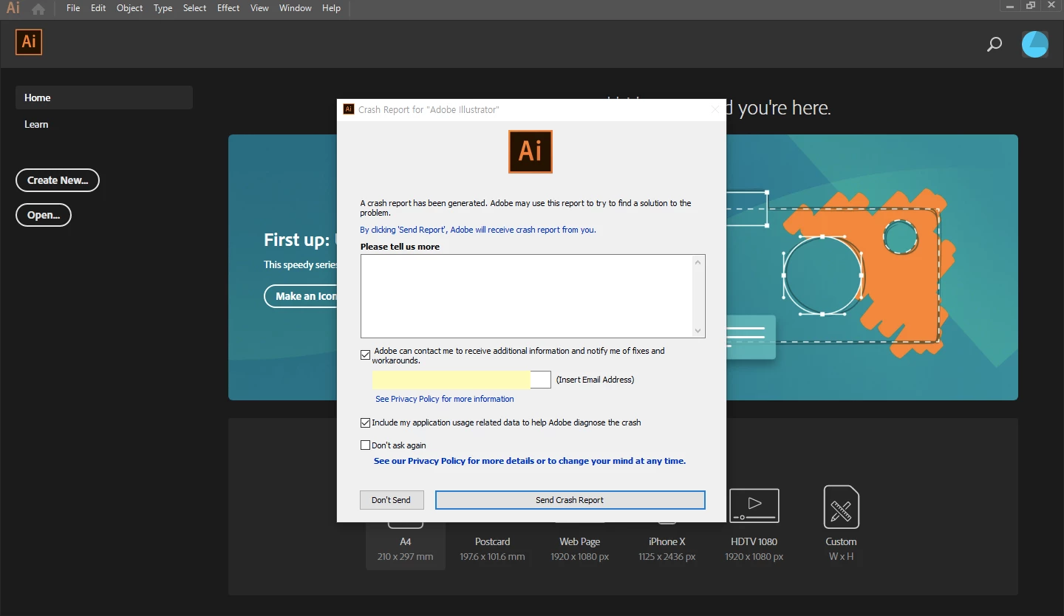Click the Send Crash Report button
The width and height of the screenshot is (1064, 616).
pyautogui.click(x=570, y=500)
